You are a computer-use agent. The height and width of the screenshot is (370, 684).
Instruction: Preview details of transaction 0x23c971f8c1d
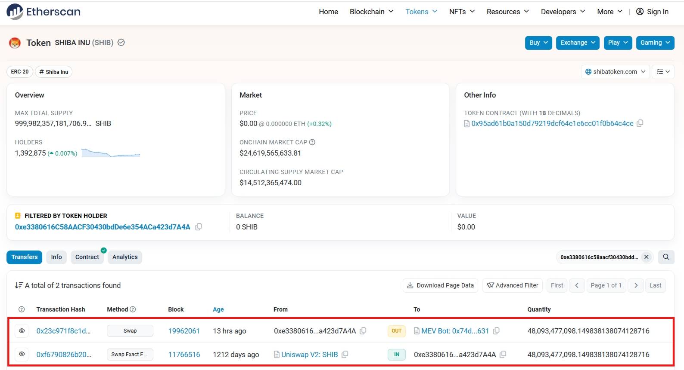pos(22,331)
